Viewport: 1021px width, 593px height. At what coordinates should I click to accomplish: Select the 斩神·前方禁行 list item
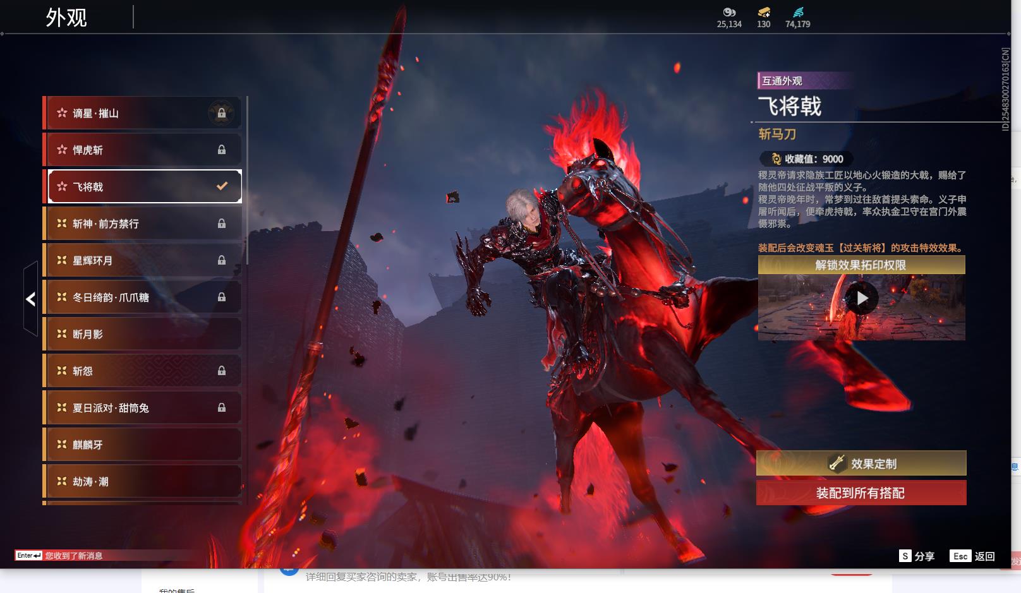pos(143,224)
